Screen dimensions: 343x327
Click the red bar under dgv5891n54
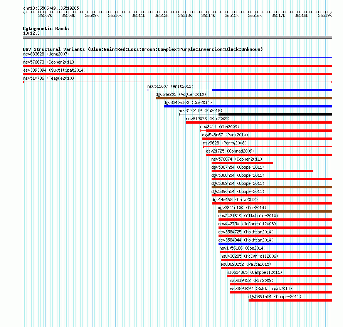pyautogui.click(x=290, y=300)
